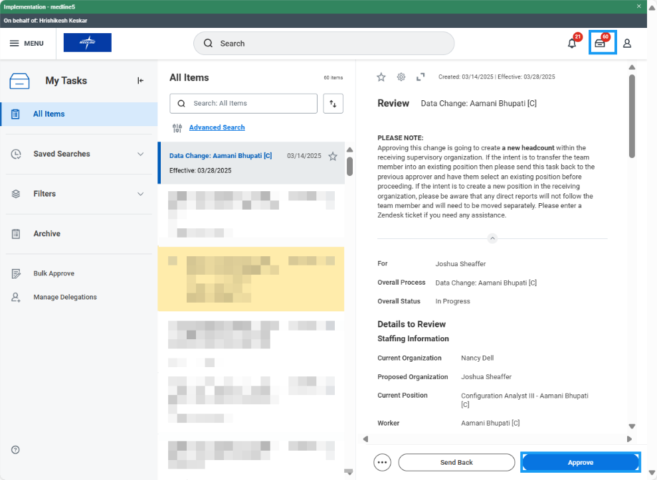
Task: Toggle favorite star in detail header
Action: (x=381, y=77)
